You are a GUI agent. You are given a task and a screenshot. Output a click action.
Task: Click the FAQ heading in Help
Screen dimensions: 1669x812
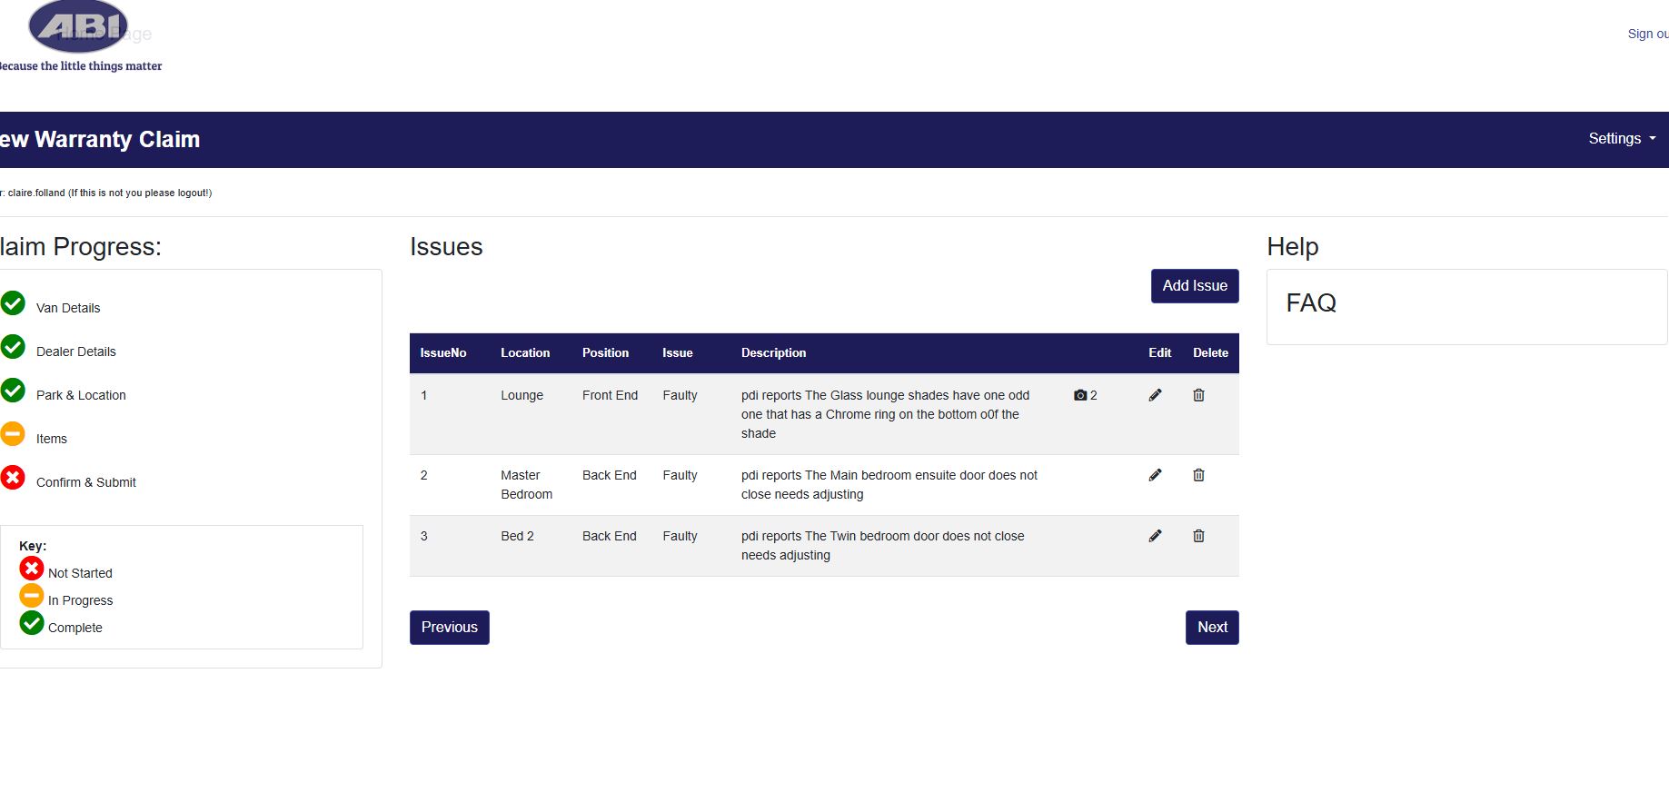[x=1311, y=303]
